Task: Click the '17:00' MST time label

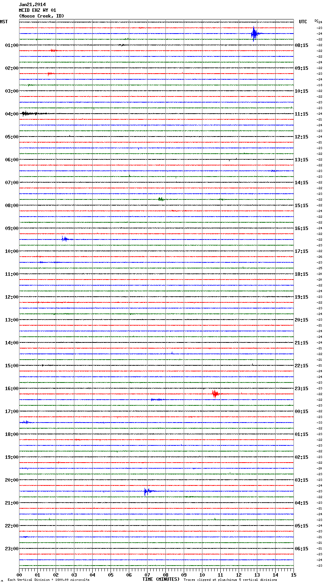Action: pos(12,411)
